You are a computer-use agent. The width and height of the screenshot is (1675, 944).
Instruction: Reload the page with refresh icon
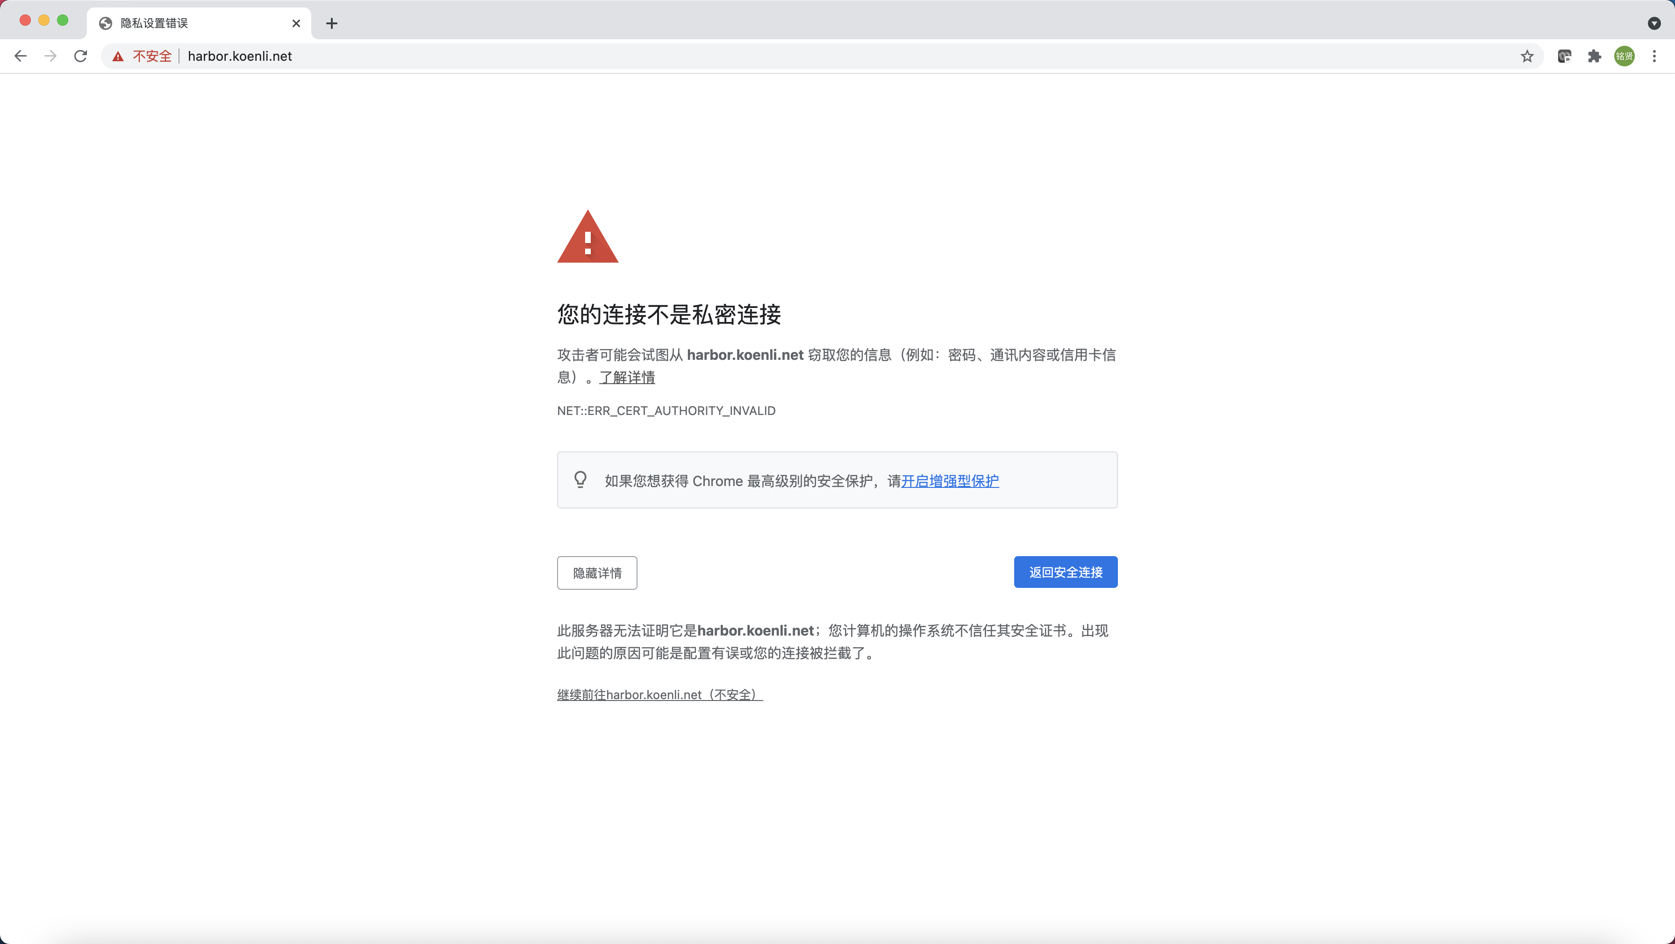click(81, 56)
